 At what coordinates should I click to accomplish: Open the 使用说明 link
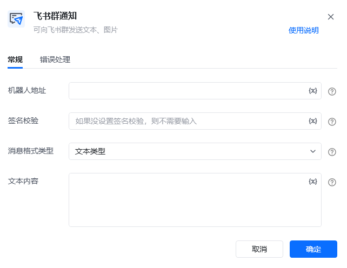303,30
